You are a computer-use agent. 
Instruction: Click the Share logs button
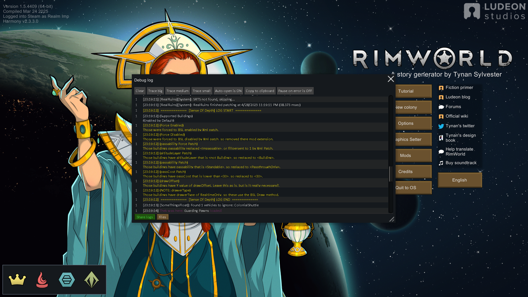[145, 217]
